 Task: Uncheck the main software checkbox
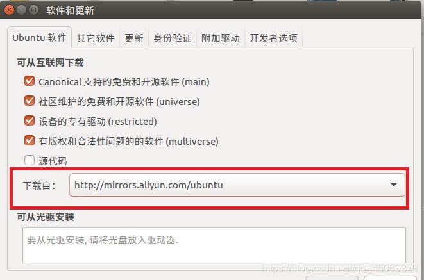pyautogui.click(x=30, y=81)
